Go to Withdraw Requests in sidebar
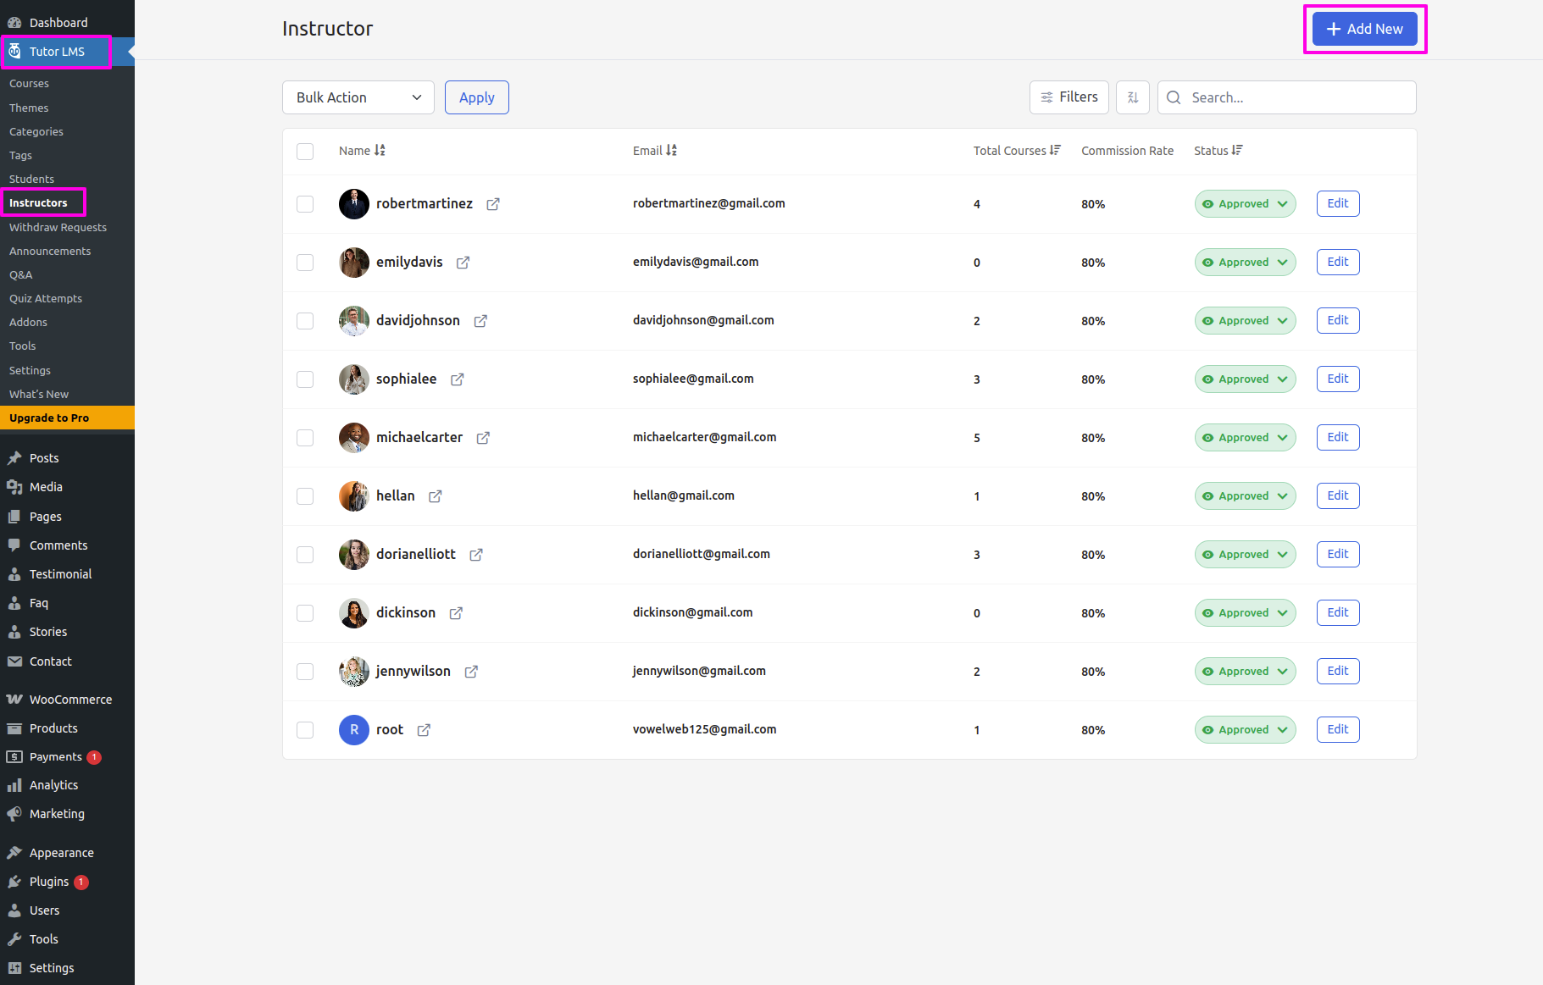Viewport: 1543px width, 985px height. click(x=58, y=227)
